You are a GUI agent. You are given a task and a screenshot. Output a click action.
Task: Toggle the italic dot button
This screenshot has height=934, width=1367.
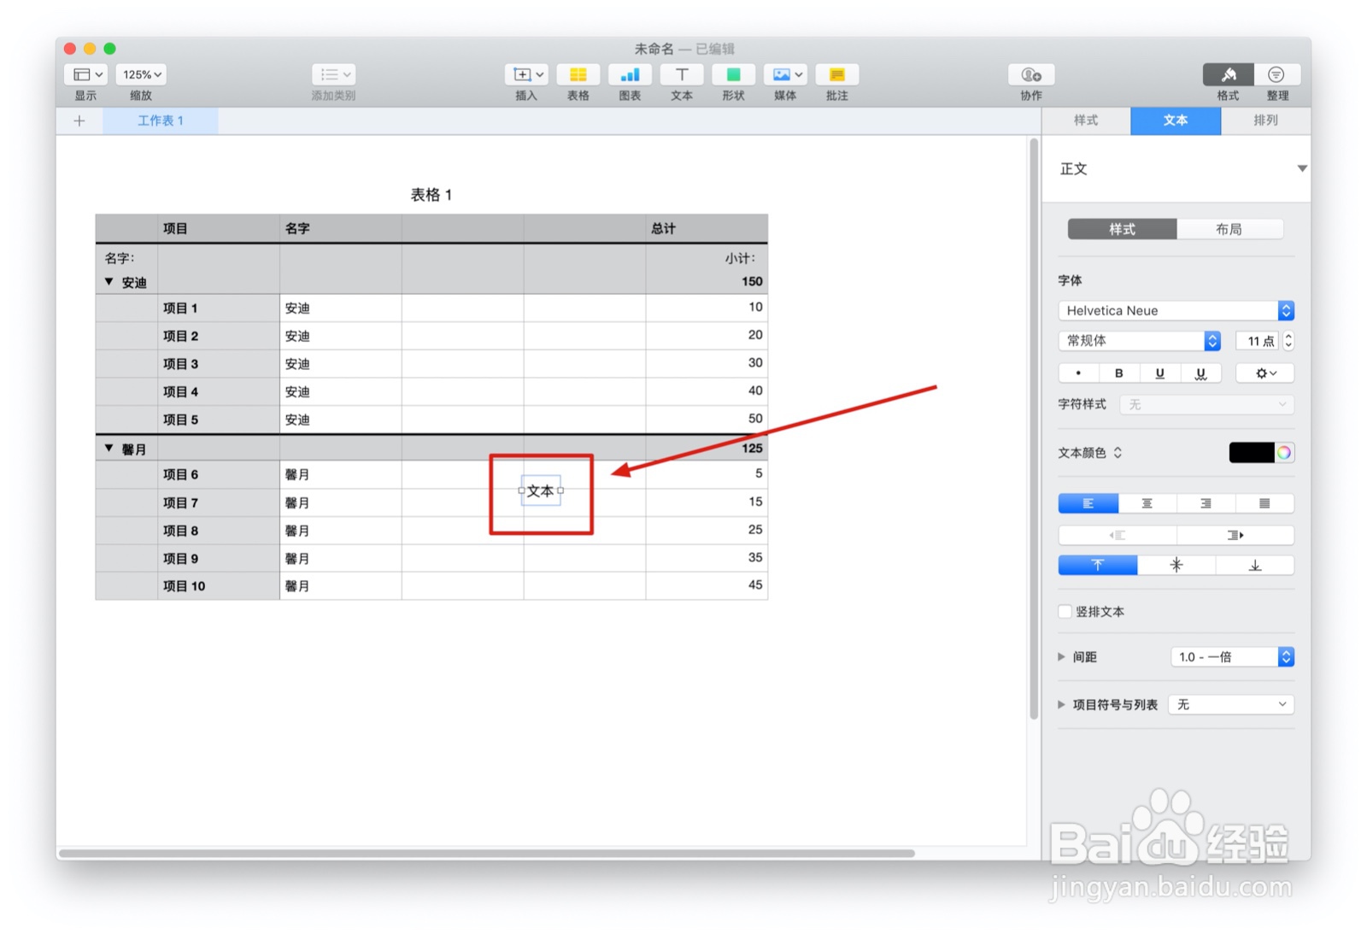tap(1078, 373)
